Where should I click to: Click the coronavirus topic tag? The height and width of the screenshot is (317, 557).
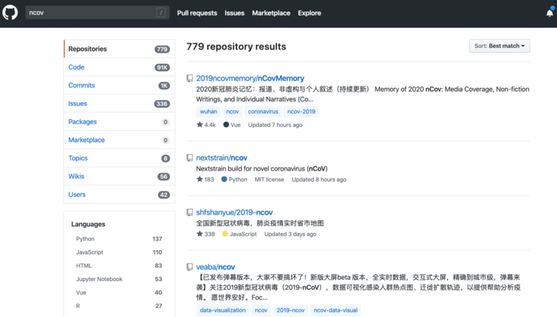pos(263,112)
